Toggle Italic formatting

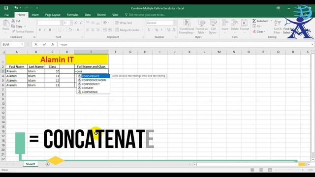pos(45,29)
